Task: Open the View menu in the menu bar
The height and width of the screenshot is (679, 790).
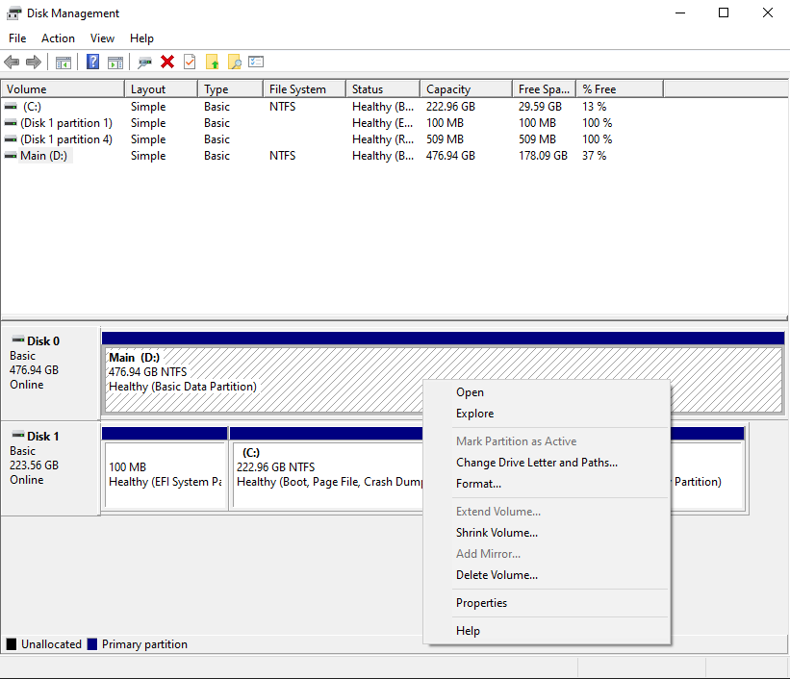Action: click(x=102, y=38)
